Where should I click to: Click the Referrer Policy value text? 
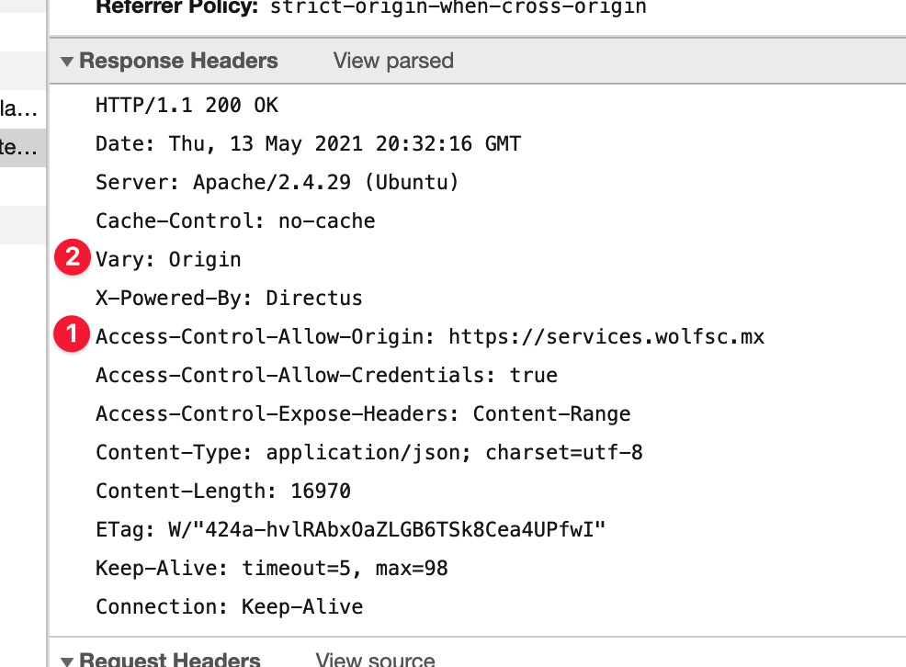pyautogui.click(x=458, y=7)
